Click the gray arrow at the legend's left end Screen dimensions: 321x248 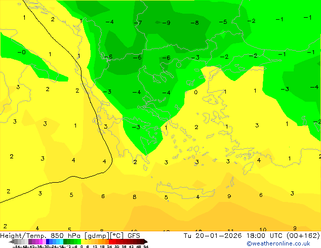tap(12, 241)
